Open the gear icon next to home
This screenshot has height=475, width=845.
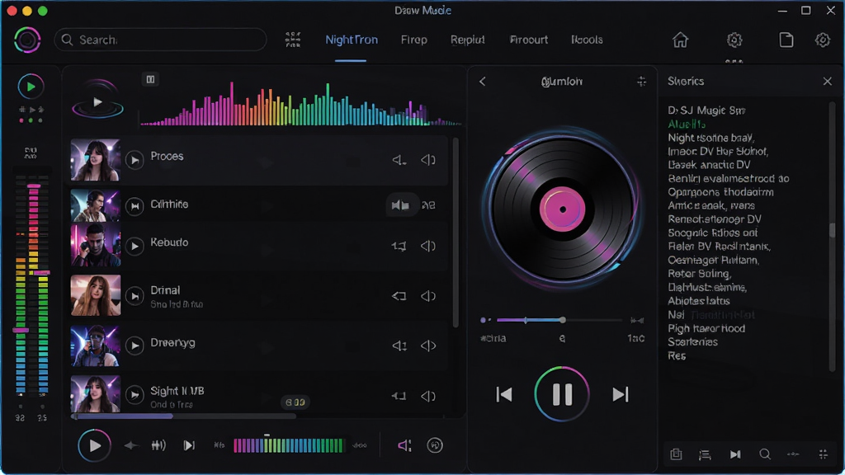point(734,40)
